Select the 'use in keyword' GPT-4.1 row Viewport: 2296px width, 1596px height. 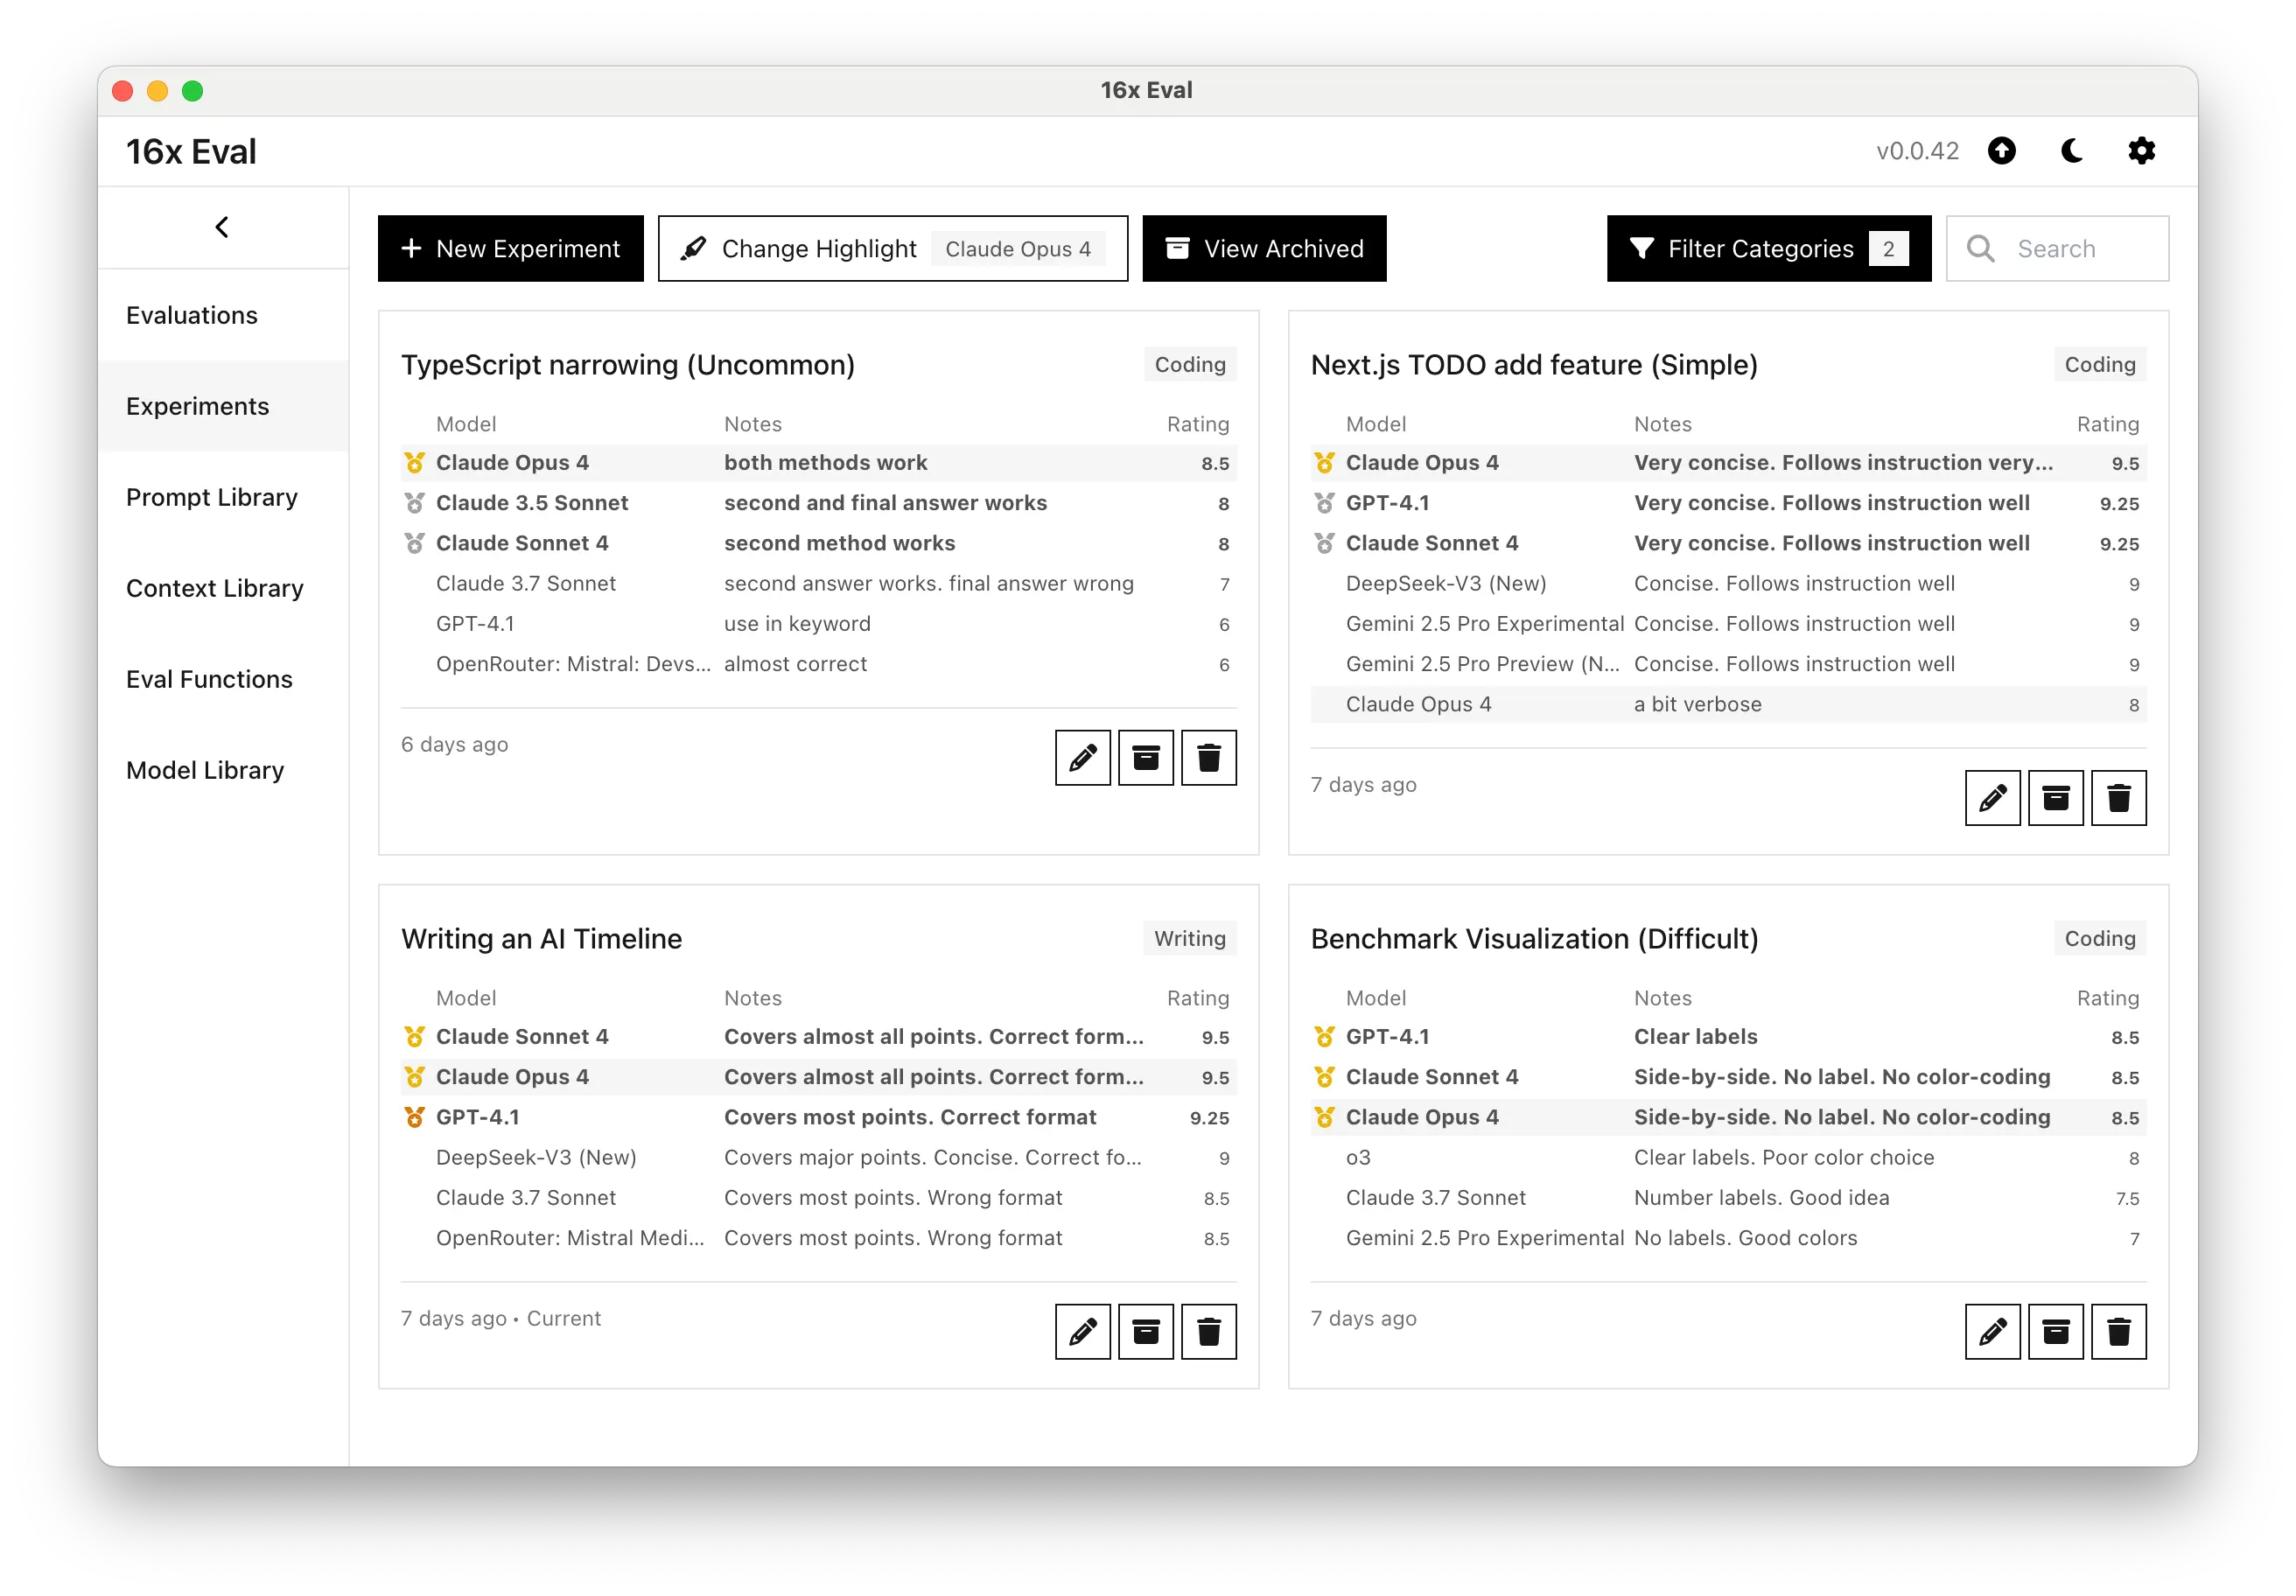click(x=818, y=623)
